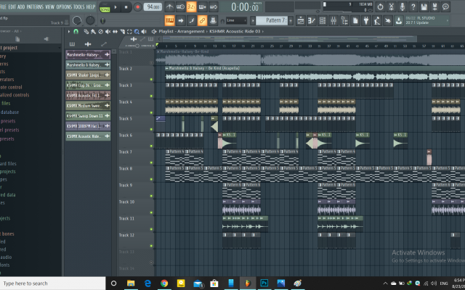Open audio editor scissors icon
Screen dimensions: 465x290
click(x=391, y=7)
